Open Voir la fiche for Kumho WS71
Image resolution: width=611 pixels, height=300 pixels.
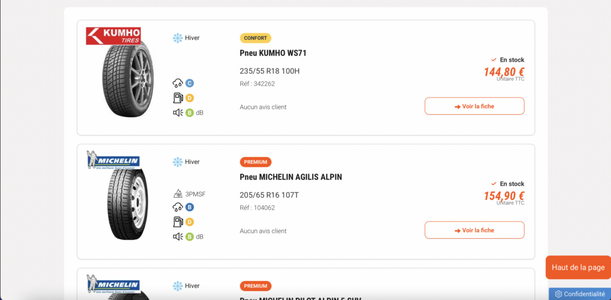click(474, 106)
